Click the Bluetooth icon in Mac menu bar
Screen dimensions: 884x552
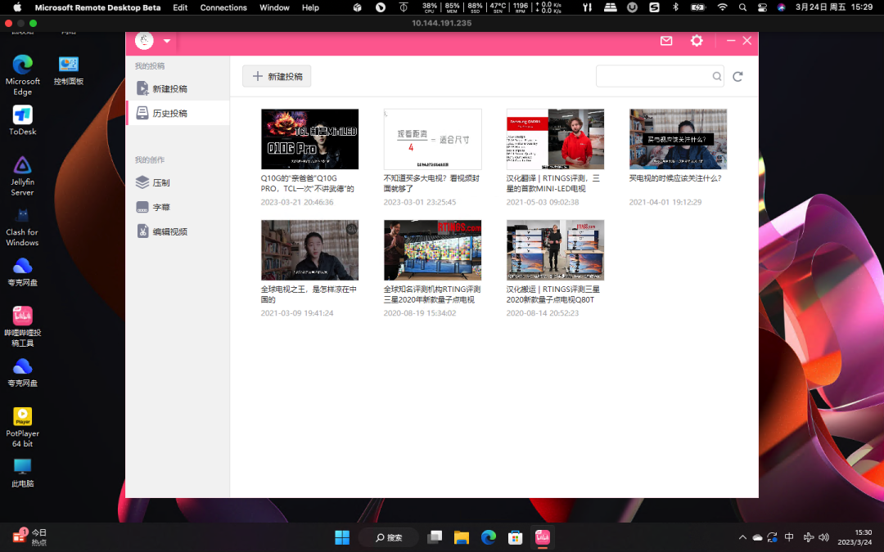[x=675, y=7]
